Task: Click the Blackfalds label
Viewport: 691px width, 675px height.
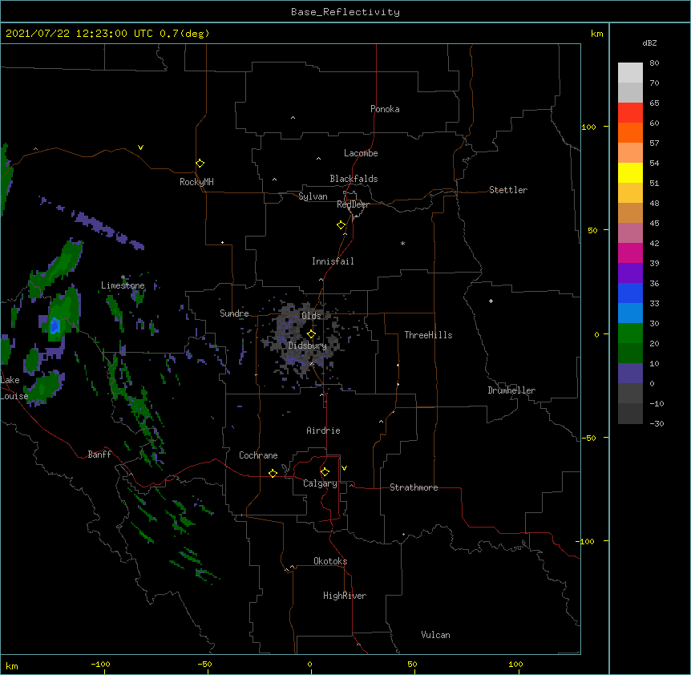Action: coord(354,179)
